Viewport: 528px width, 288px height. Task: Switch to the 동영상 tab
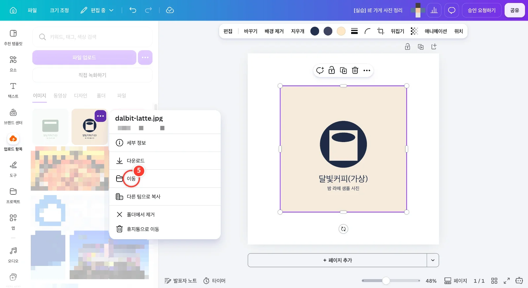(60, 96)
